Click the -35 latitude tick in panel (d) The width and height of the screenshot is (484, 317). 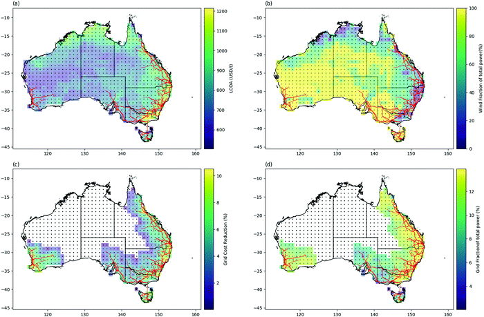tap(259, 271)
